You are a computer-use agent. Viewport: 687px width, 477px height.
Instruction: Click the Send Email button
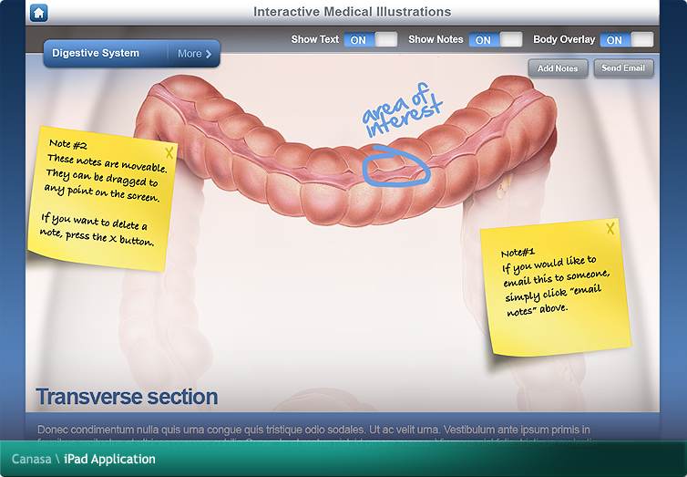pos(623,68)
